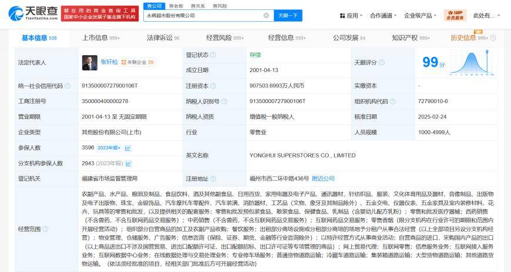Click info icon next to 注册地址
This screenshot has width=511, height=272.
coord(213,179)
